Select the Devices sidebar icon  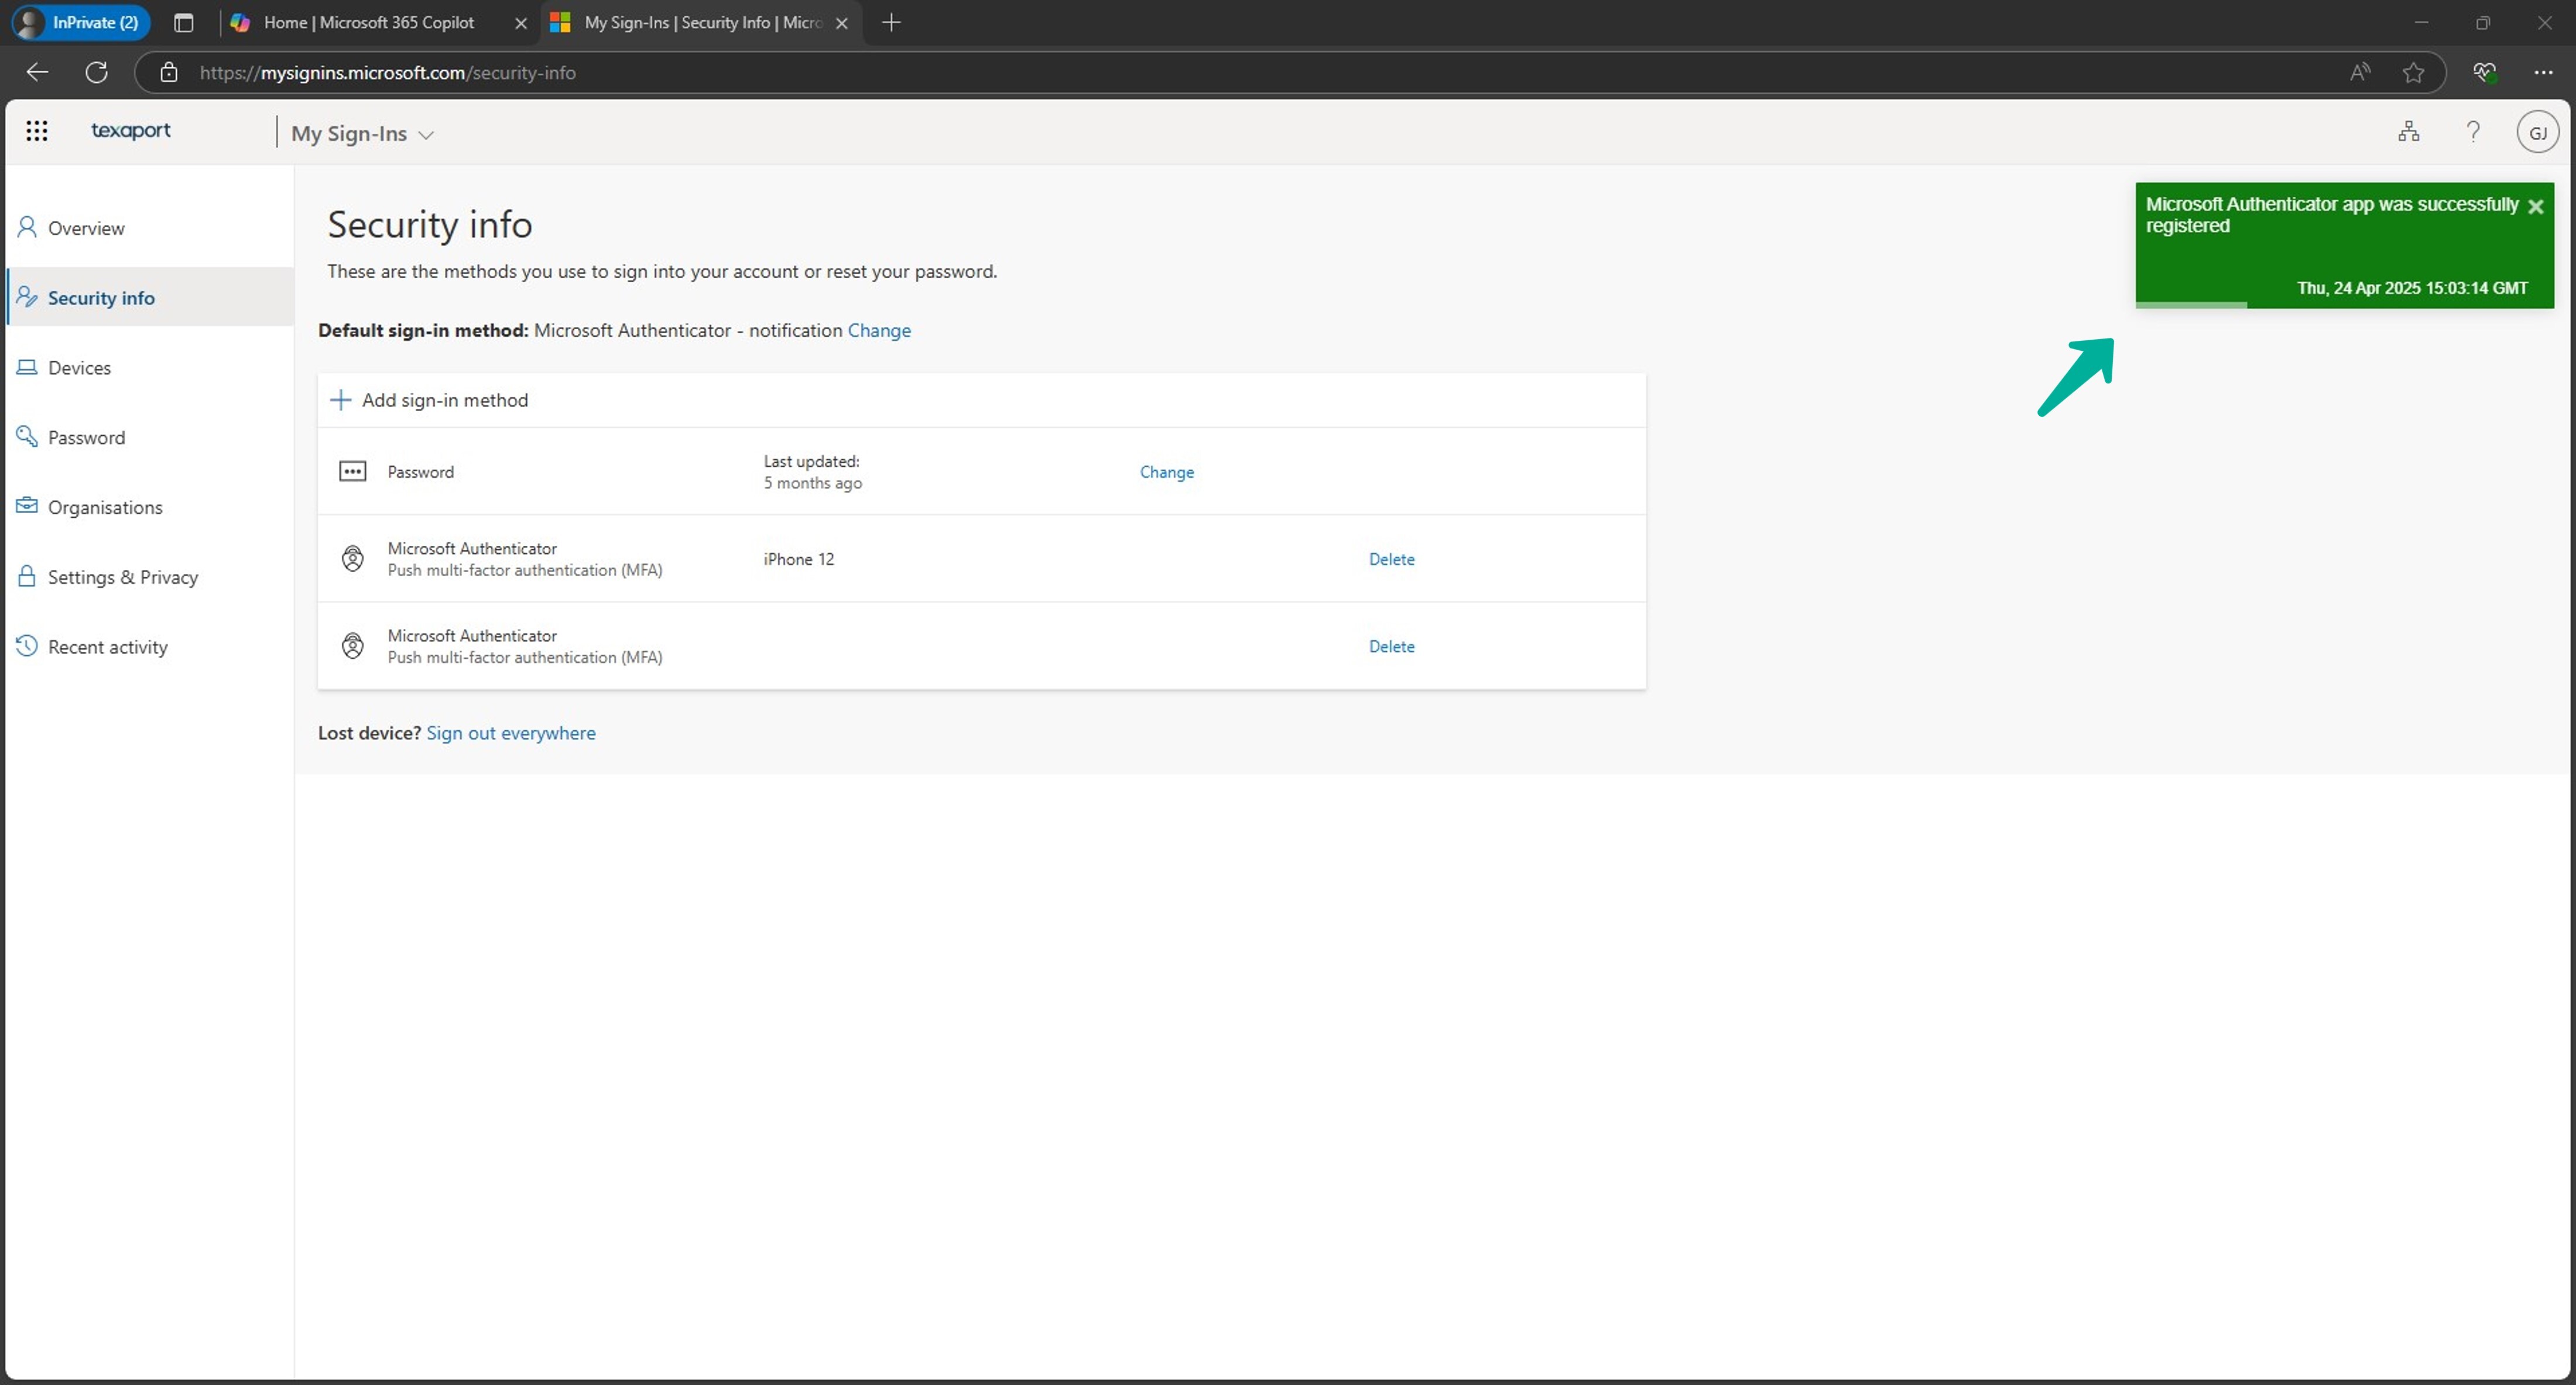tap(27, 366)
